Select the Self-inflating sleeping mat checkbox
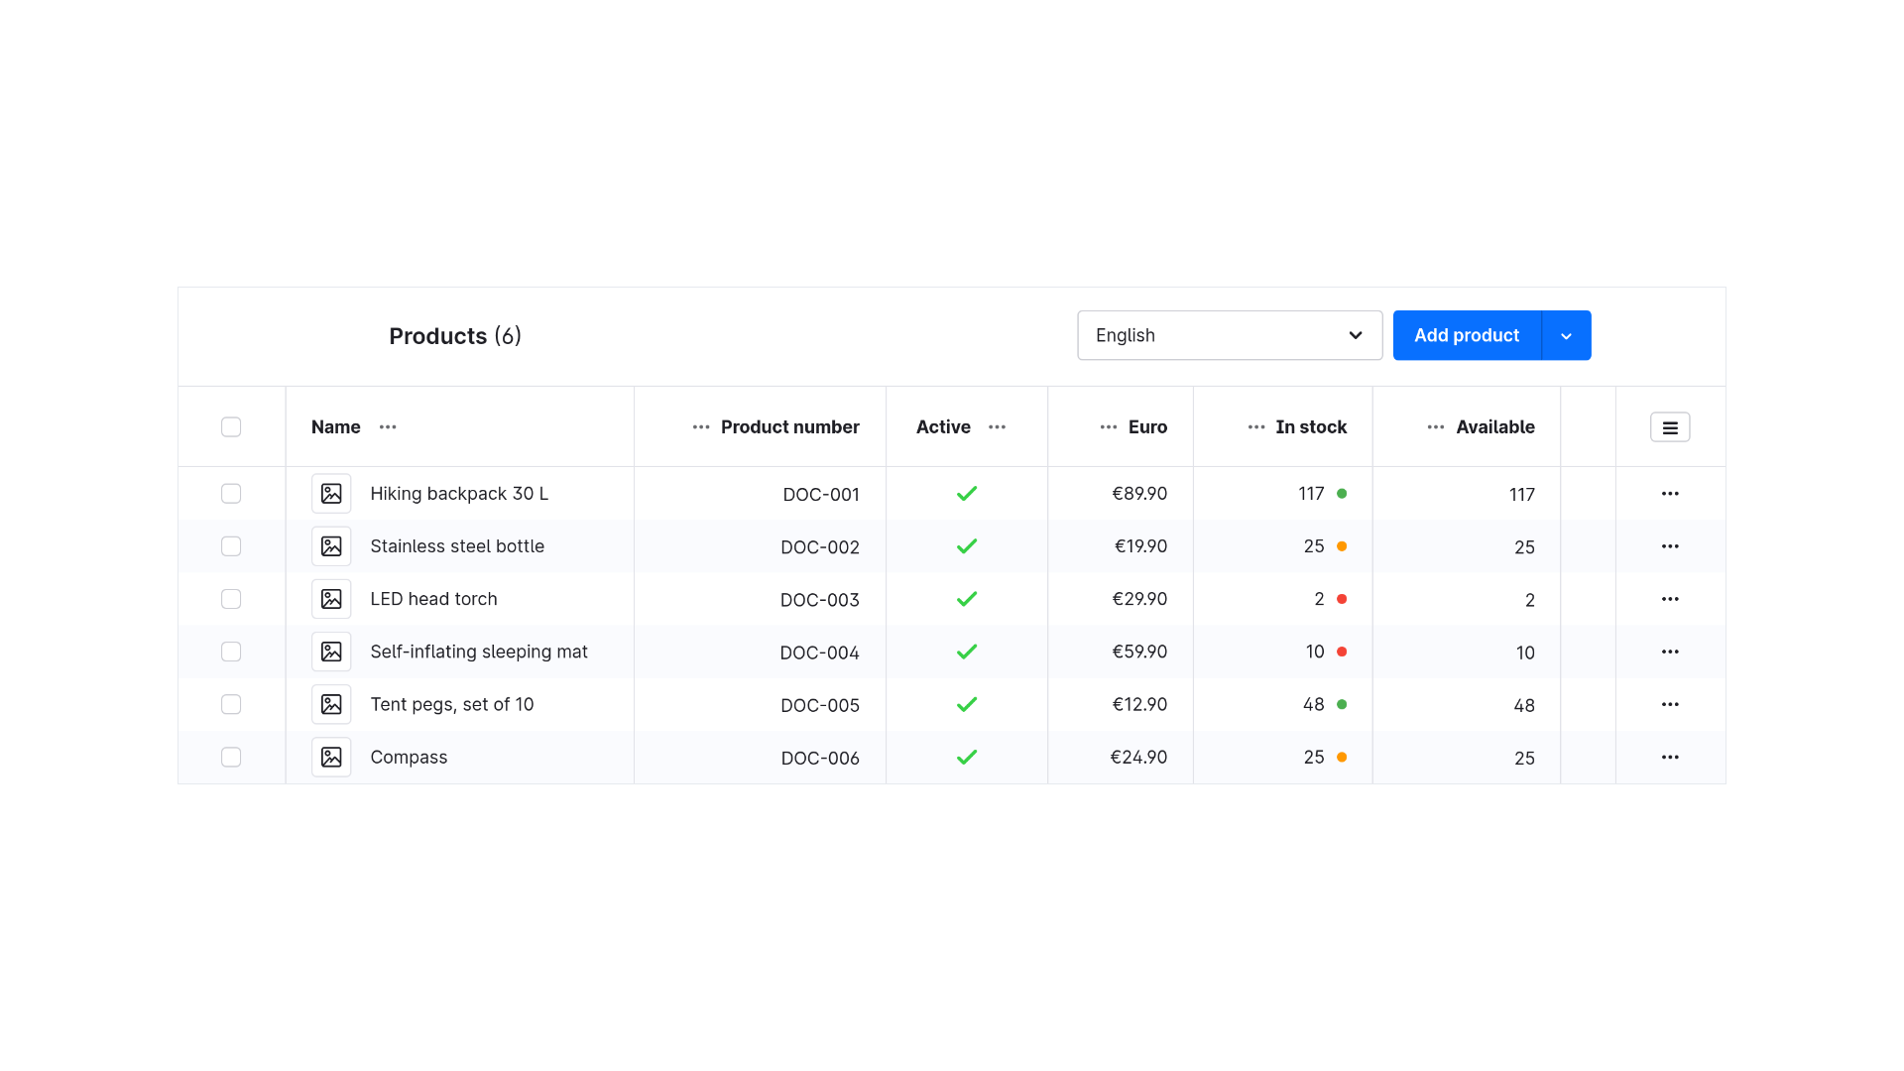 tap(231, 652)
